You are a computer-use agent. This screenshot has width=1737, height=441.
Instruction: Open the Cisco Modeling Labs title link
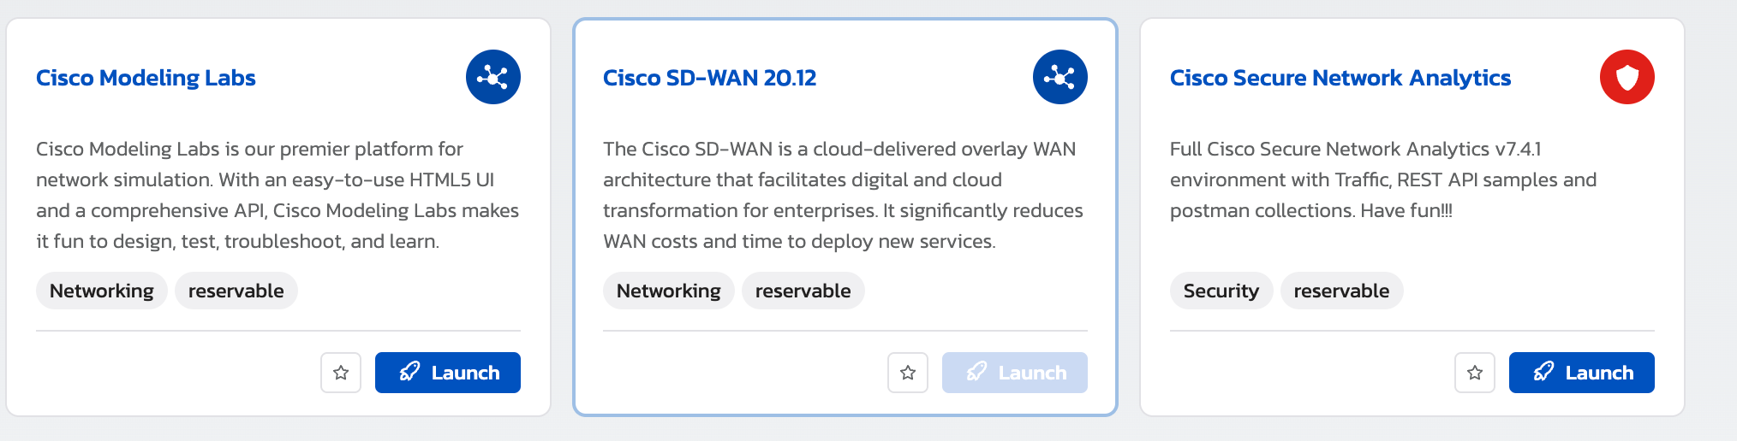[146, 78]
